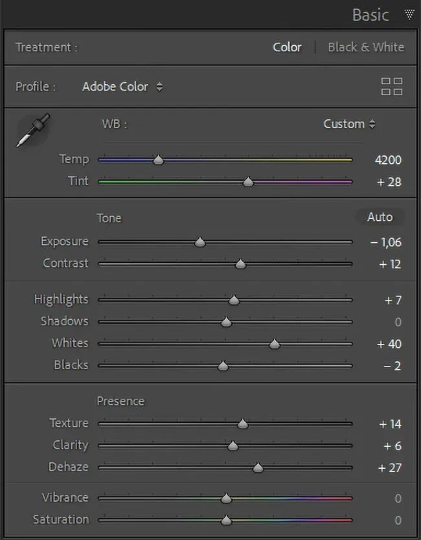The image size is (421, 540).
Task: Open the profile browser grid icon
Action: pos(392,87)
